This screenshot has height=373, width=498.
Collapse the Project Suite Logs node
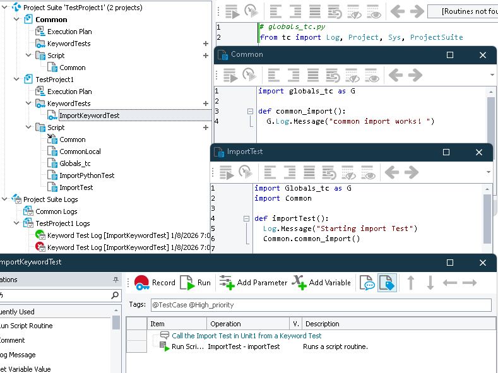pyautogui.click(x=5, y=199)
